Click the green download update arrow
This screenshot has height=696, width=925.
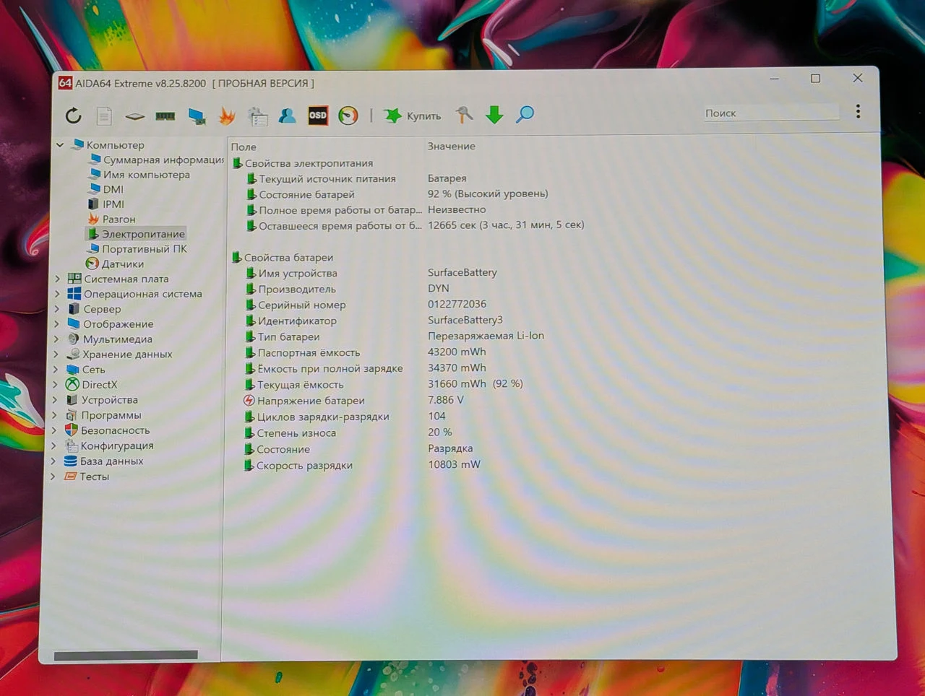494,115
